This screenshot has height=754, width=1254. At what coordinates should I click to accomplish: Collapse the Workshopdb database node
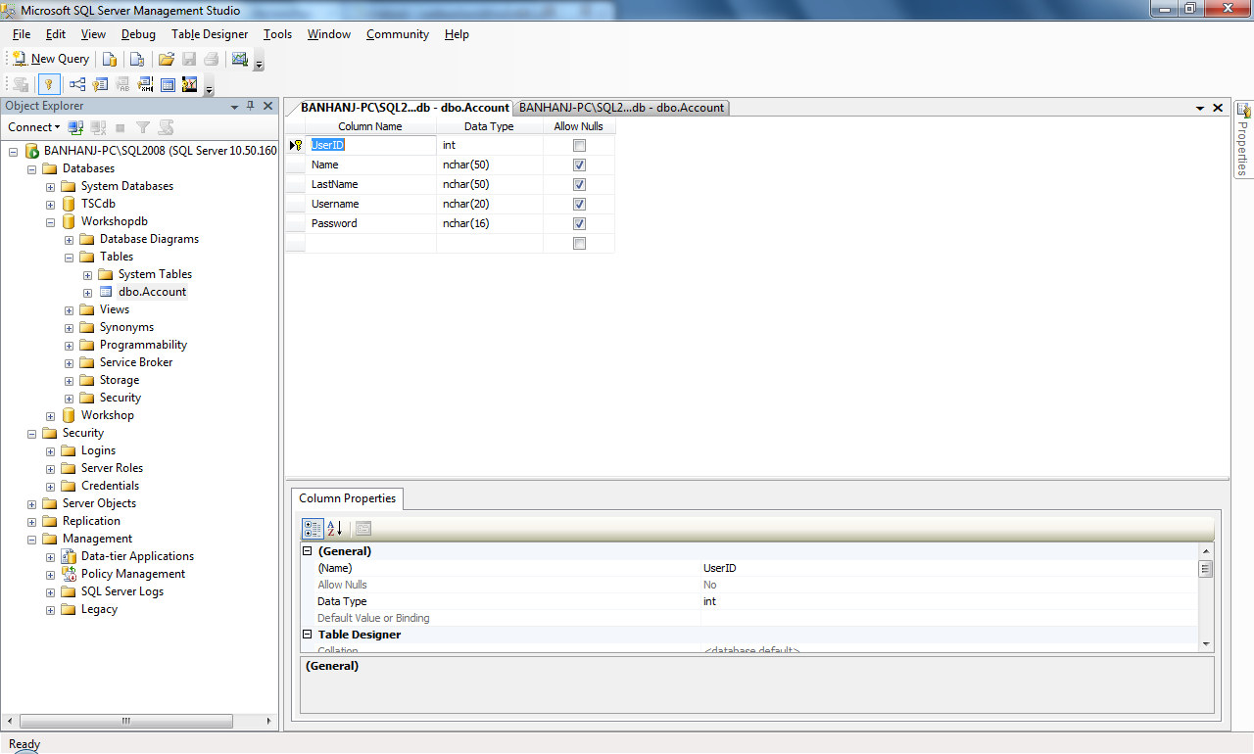click(x=50, y=221)
